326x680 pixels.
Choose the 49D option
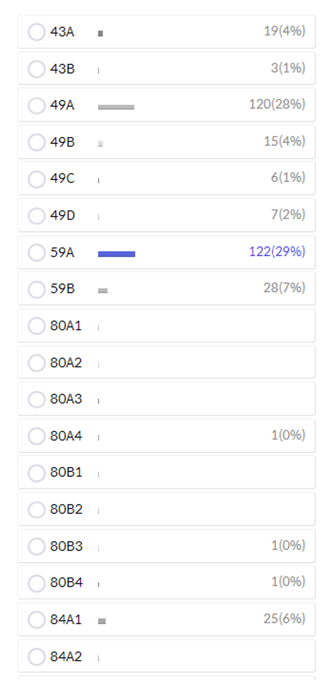(x=166, y=215)
